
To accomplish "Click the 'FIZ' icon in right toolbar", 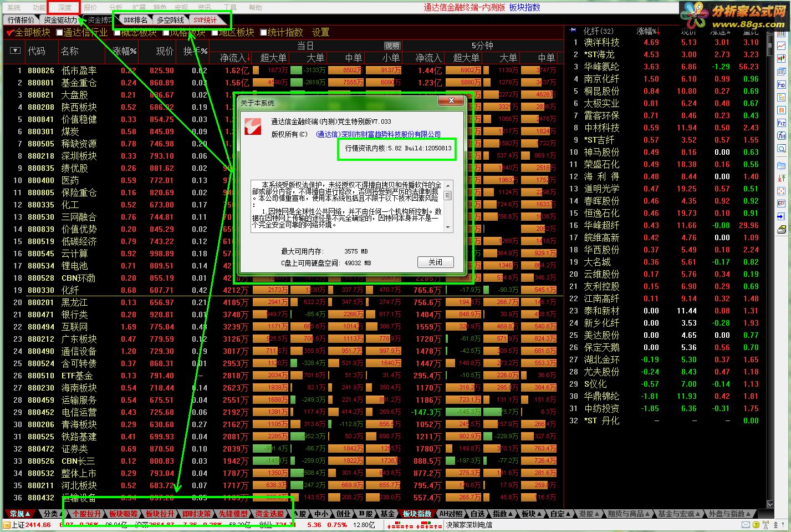I will (782, 123).
